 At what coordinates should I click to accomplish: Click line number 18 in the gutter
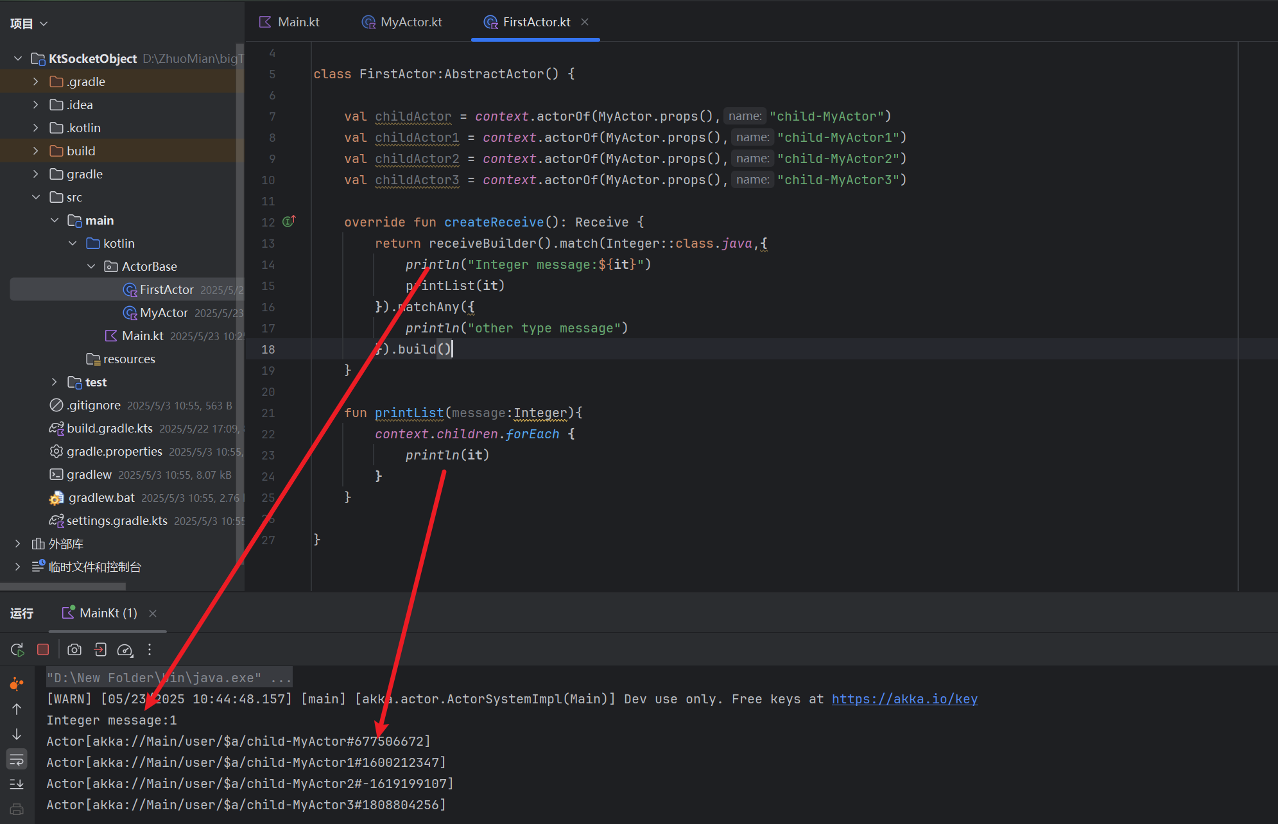(268, 349)
